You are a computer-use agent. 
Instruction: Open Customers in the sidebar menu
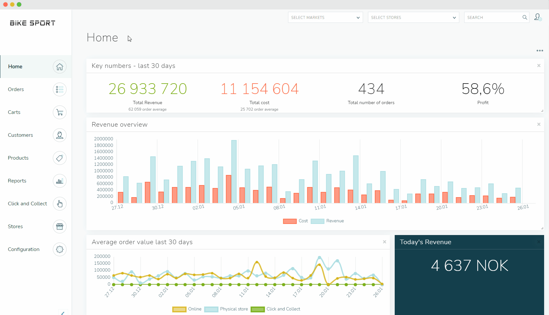36,135
